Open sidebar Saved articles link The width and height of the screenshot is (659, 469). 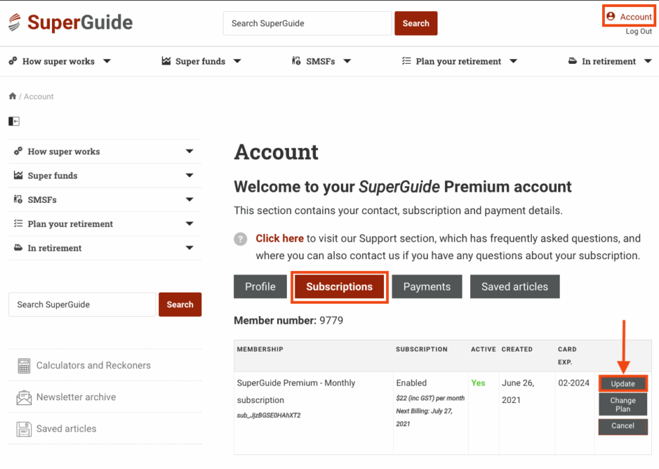tap(67, 429)
